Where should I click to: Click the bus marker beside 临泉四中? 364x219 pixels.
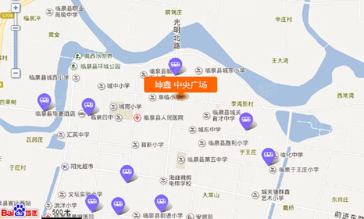(x=89, y=106)
